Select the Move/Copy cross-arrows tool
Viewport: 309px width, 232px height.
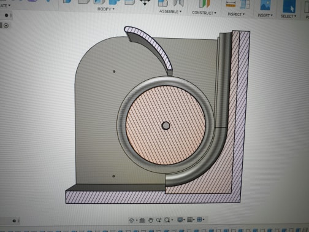point(145,2)
